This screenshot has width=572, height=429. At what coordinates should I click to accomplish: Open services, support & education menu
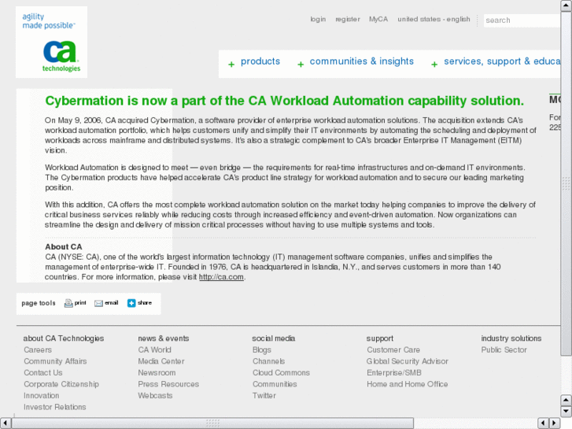(502, 61)
